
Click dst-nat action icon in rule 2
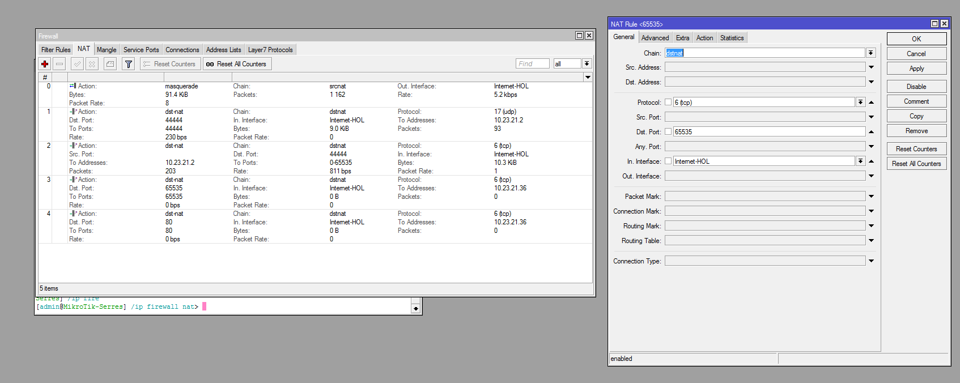(73, 146)
